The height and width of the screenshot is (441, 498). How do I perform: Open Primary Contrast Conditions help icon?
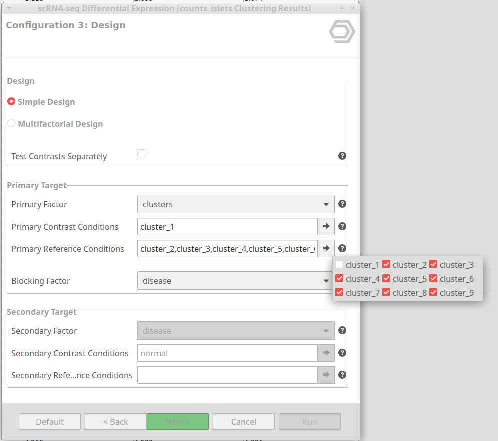click(342, 226)
